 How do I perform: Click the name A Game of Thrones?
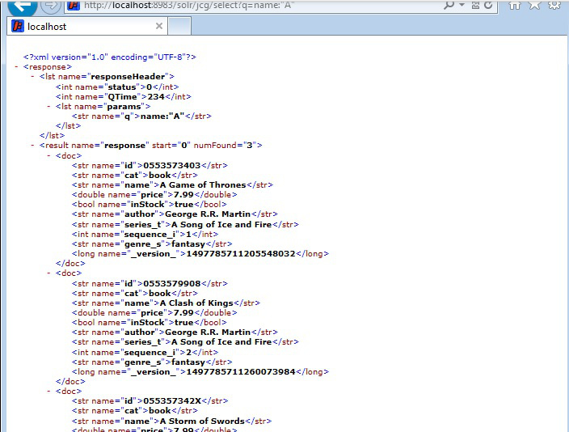click(203, 185)
